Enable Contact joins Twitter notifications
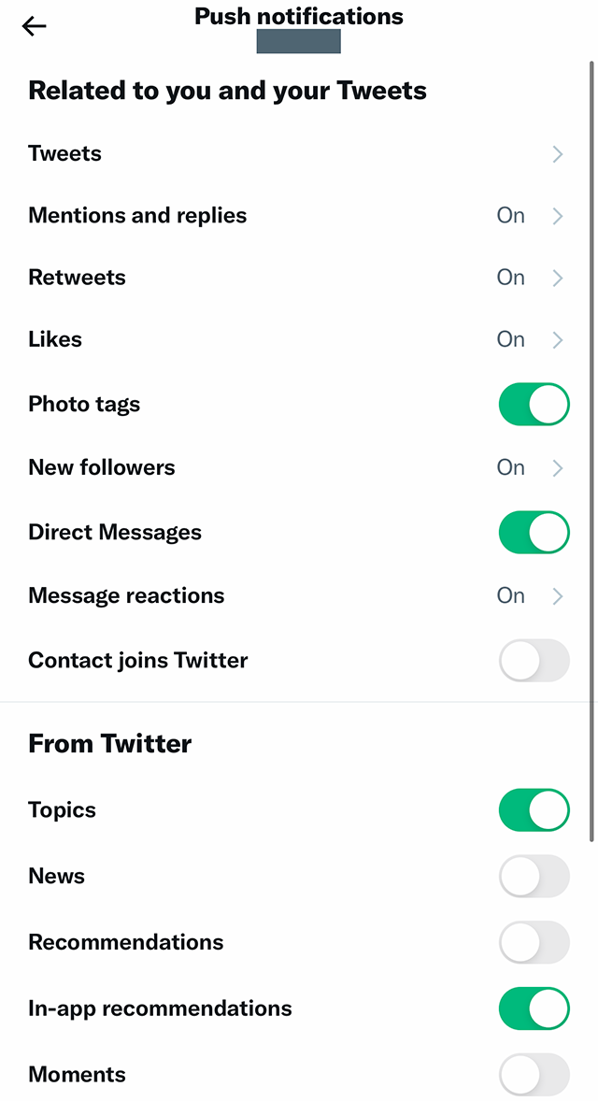 534,660
